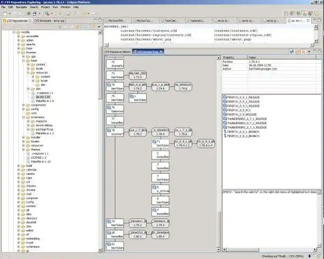Screen dimensions: 324x259
Task: Maximize the editor area
Action: 319,20
